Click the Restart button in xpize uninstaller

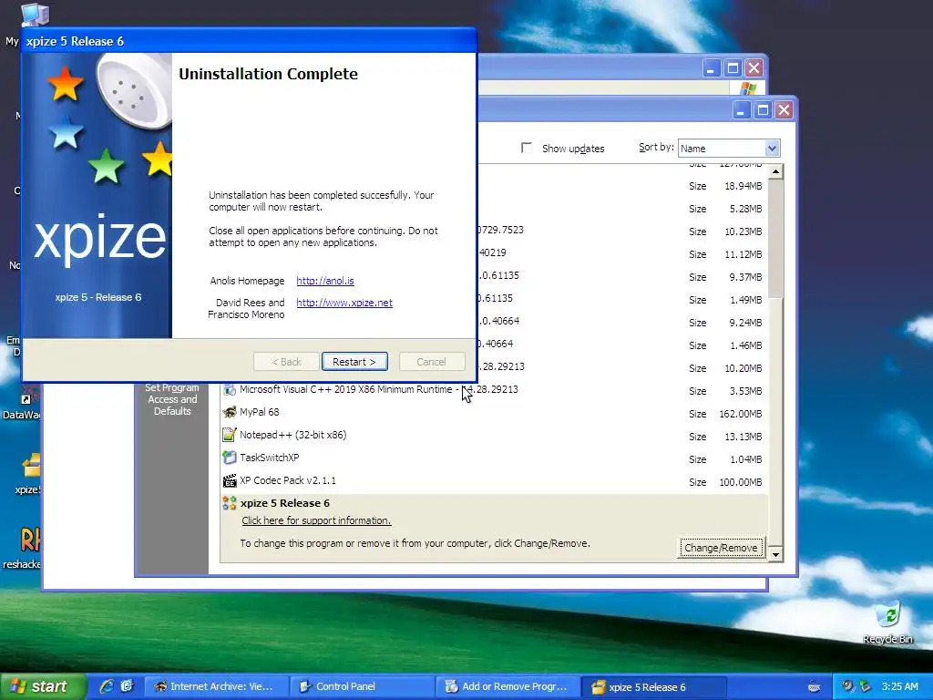click(x=354, y=362)
